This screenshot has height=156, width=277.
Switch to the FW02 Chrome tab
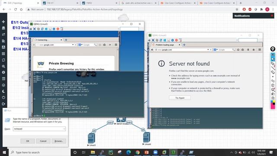(99, 3)
